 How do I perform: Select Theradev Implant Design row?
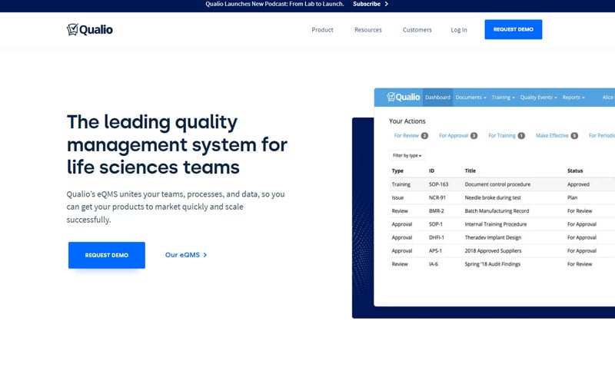click(x=502, y=237)
